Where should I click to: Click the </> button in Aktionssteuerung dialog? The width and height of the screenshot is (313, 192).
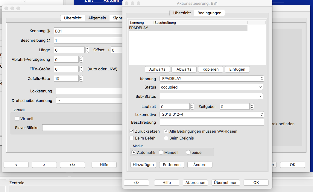tap(136, 182)
